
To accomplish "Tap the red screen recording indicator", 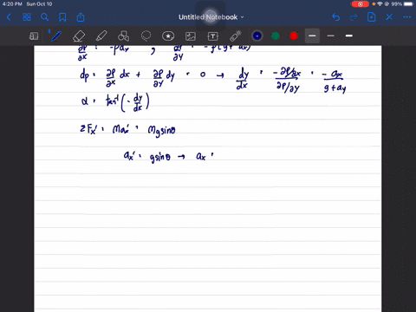I will (360, 4).
